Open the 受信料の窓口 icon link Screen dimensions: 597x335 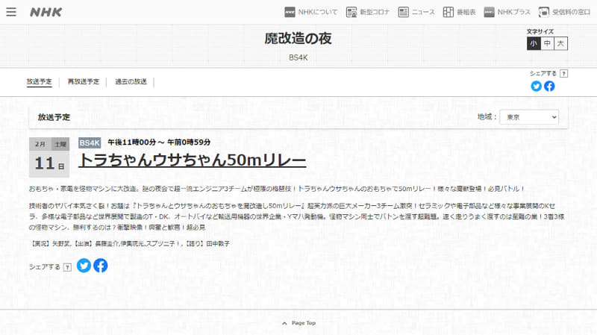click(x=544, y=12)
